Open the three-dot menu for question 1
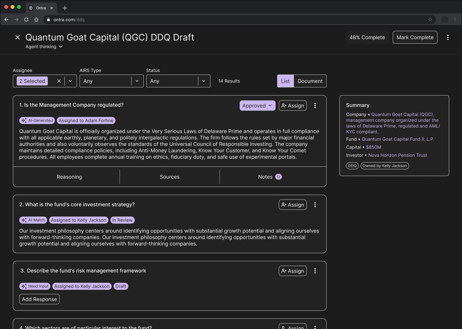 pyautogui.click(x=315, y=106)
